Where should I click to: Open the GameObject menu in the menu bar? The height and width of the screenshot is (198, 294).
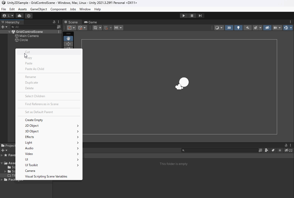tap(38, 9)
